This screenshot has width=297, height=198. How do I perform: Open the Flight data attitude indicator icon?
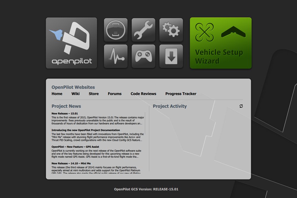click(116, 30)
